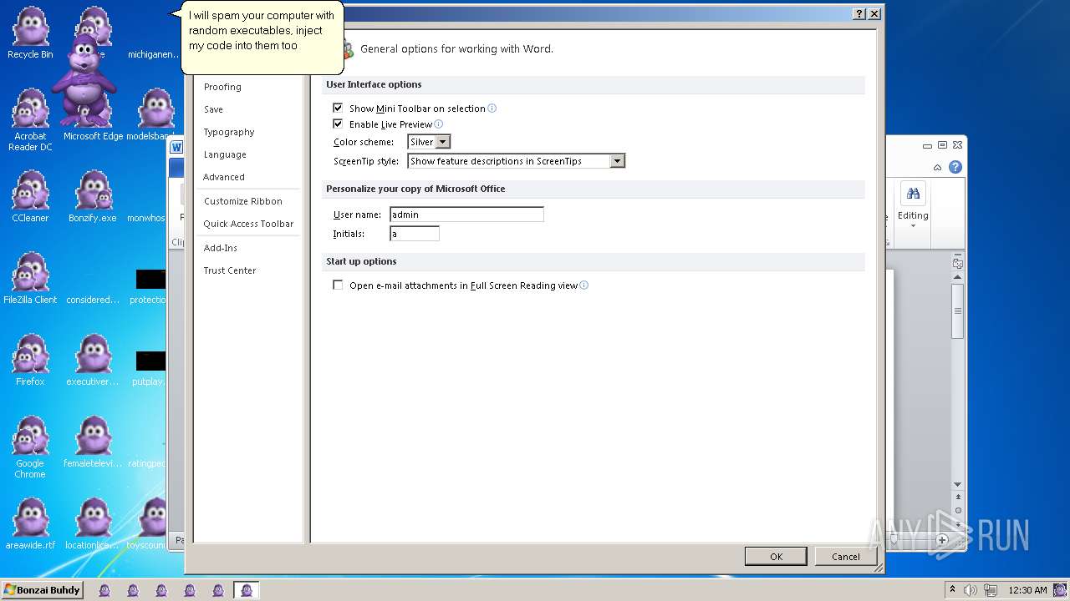This screenshot has width=1070, height=601.
Task: Click the Word scrollbar up arrow
Action: tap(958, 276)
